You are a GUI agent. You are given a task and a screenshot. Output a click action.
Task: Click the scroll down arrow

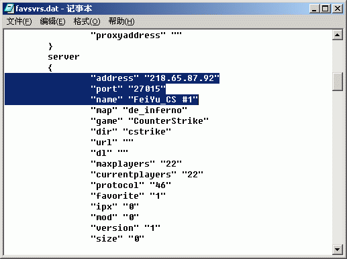pos(338,249)
